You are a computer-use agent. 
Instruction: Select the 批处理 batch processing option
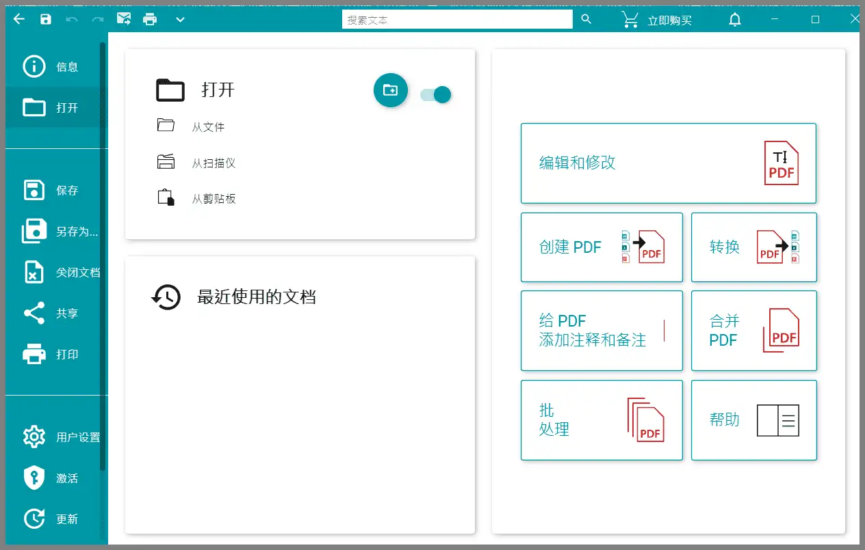click(601, 420)
